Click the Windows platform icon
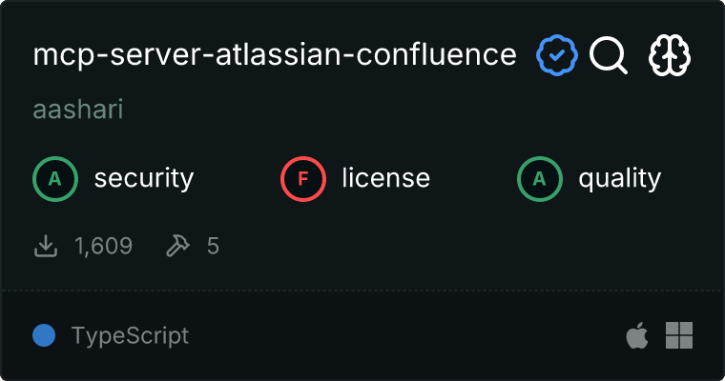 tap(679, 335)
